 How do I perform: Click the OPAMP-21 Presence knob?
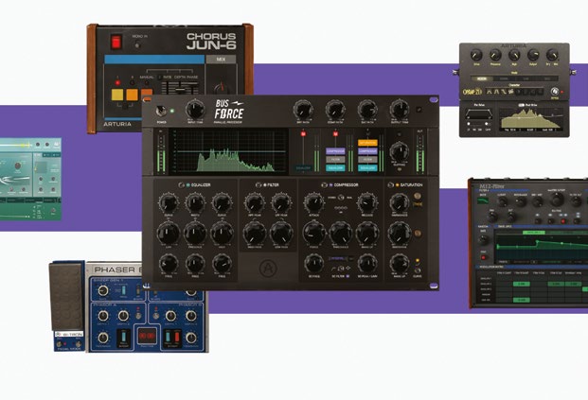495,56
